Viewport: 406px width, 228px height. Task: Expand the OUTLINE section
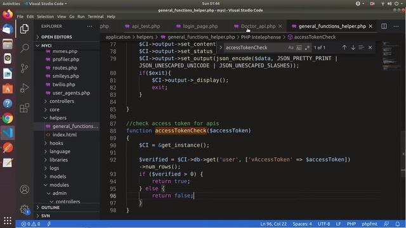coord(50,208)
